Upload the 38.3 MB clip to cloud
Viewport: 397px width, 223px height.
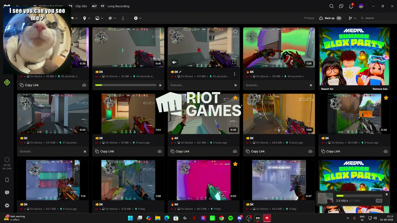(x=386, y=151)
